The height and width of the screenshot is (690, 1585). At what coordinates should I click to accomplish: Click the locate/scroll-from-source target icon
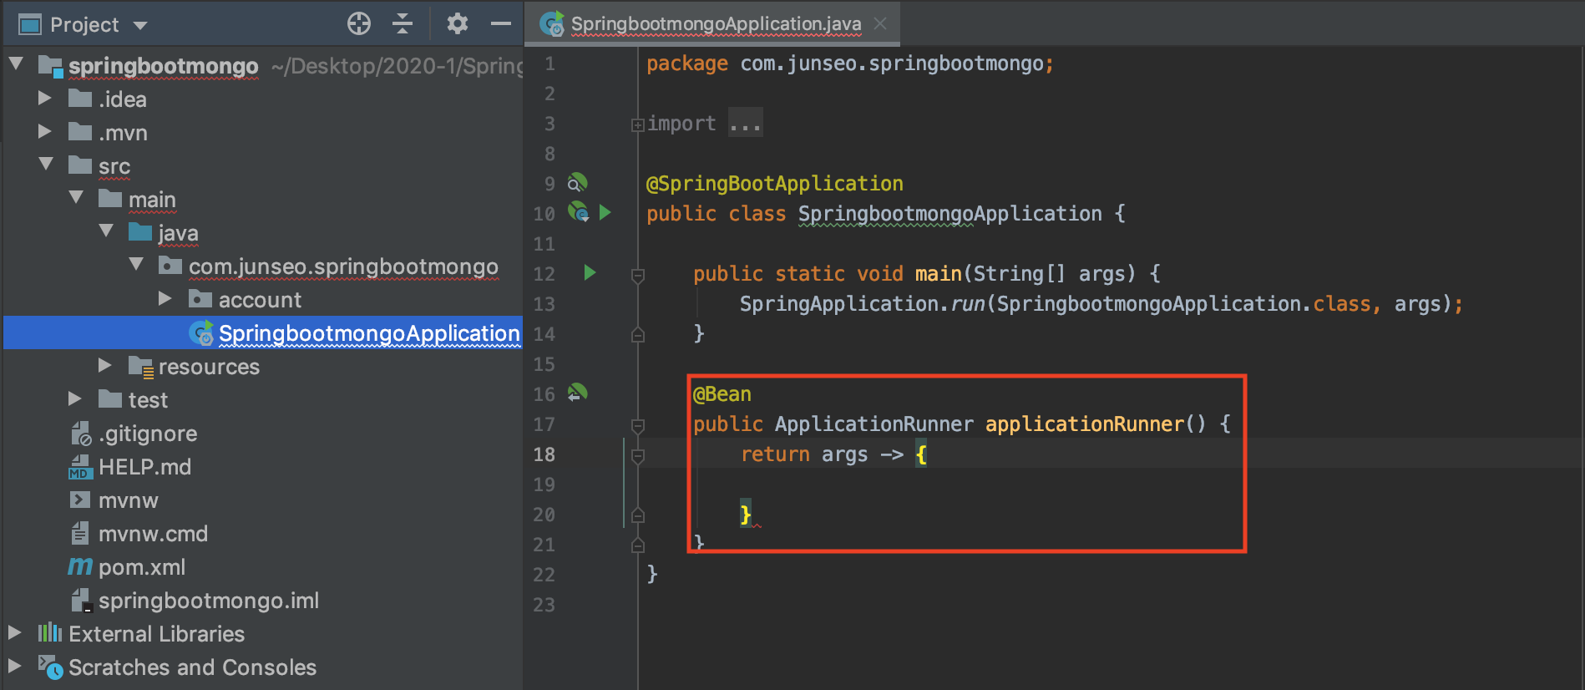[359, 23]
